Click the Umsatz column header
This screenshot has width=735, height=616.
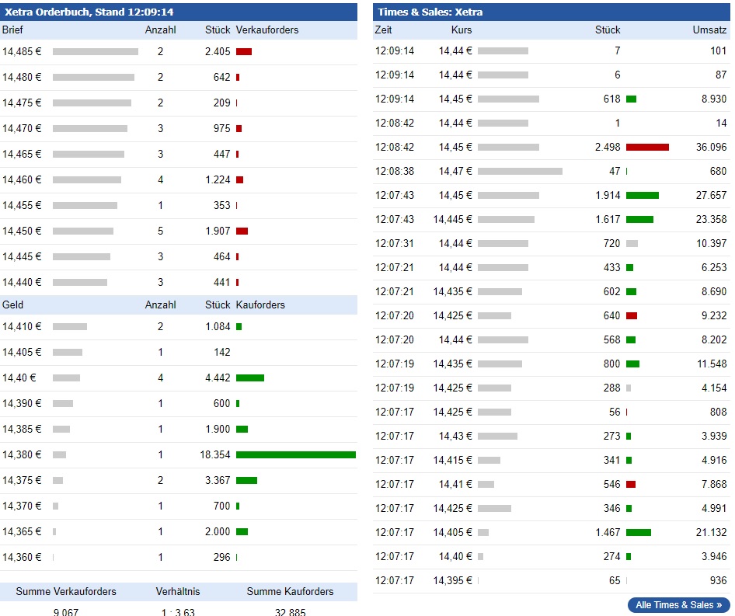[x=709, y=30]
